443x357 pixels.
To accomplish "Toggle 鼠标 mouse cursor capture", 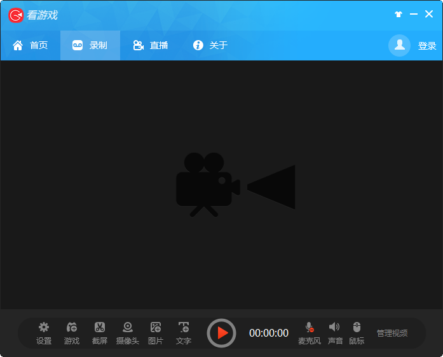I will (x=357, y=333).
